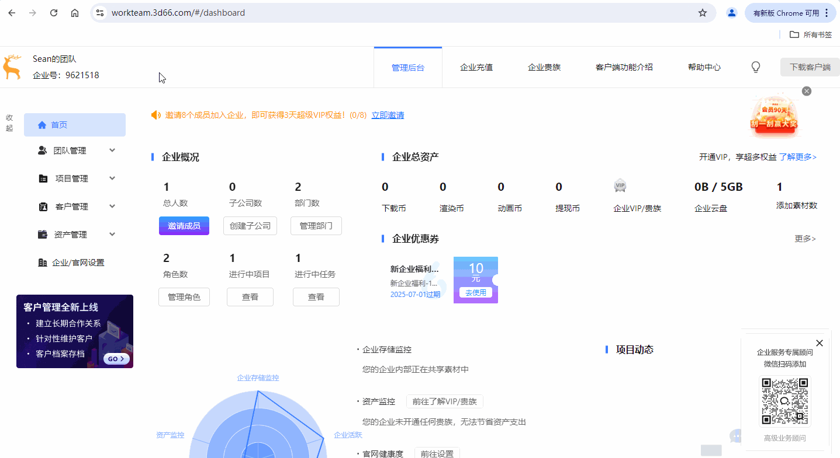This screenshot has width=840, height=458.
Task: Open the browser home page button
Action: (75, 13)
